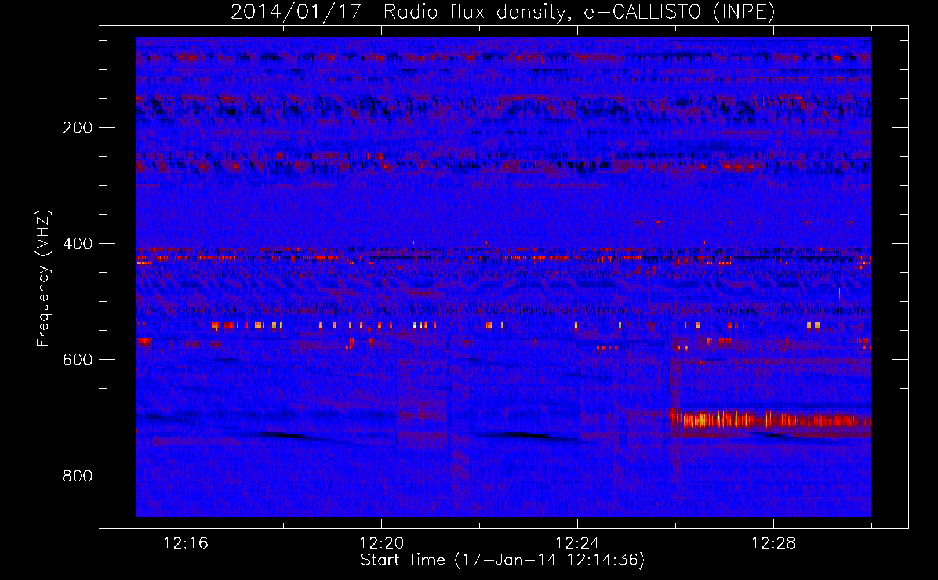Click the 12:20 time tick label
The image size is (938, 580).
coord(381,543)
